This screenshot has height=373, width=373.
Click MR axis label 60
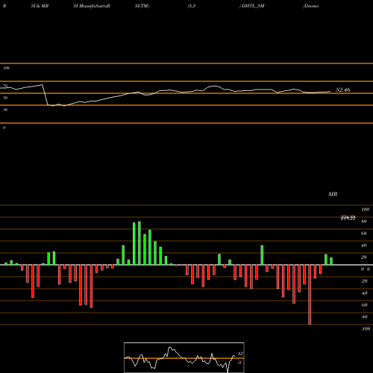tap(364, 233)
